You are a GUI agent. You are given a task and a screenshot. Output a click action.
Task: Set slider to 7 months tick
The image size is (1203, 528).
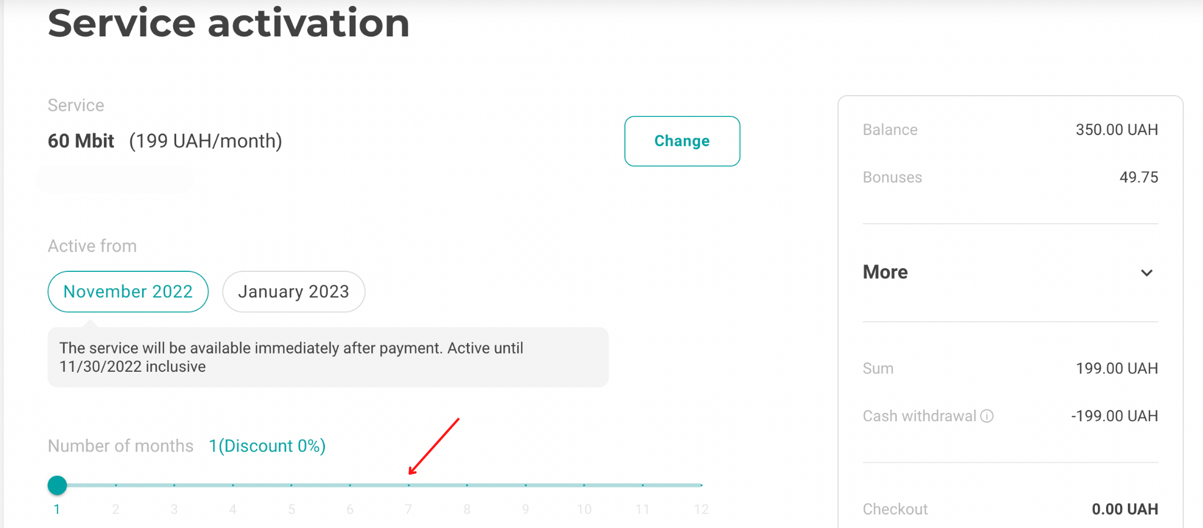[x=408, y=485]
